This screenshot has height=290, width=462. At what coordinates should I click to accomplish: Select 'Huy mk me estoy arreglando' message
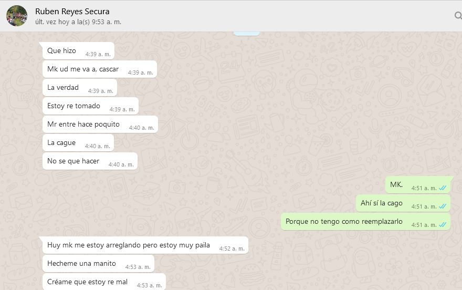145,245
